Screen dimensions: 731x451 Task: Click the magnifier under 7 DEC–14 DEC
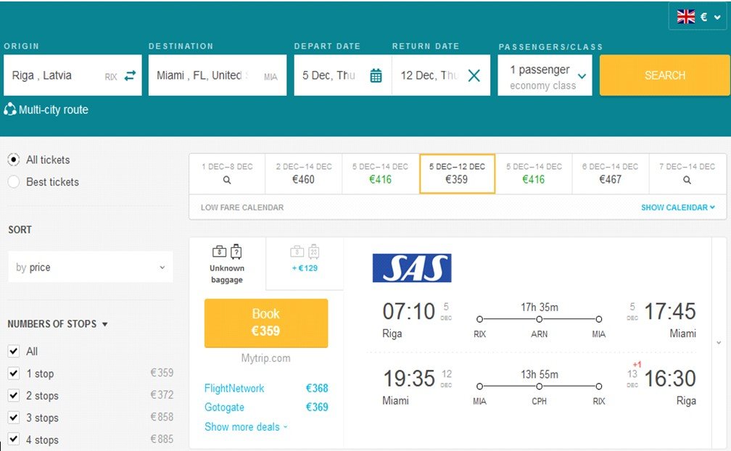[x=687, y=180]
